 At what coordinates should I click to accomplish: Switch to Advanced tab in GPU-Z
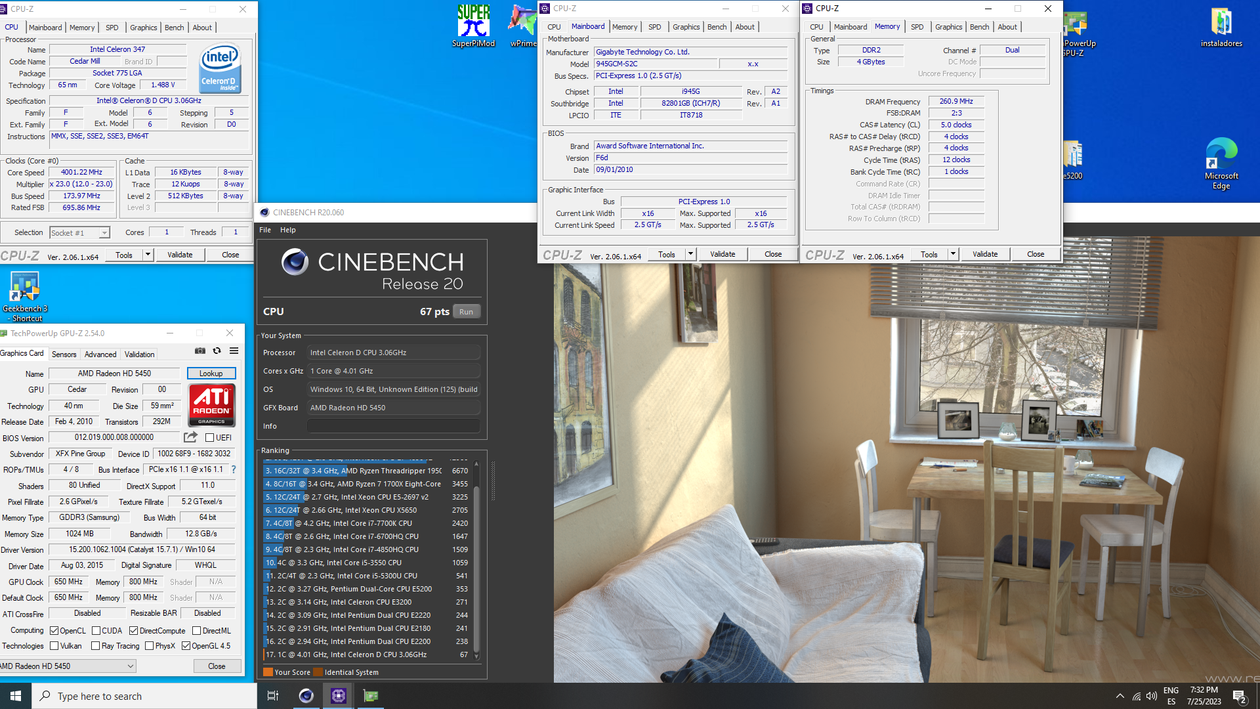(x=100, y=354)
